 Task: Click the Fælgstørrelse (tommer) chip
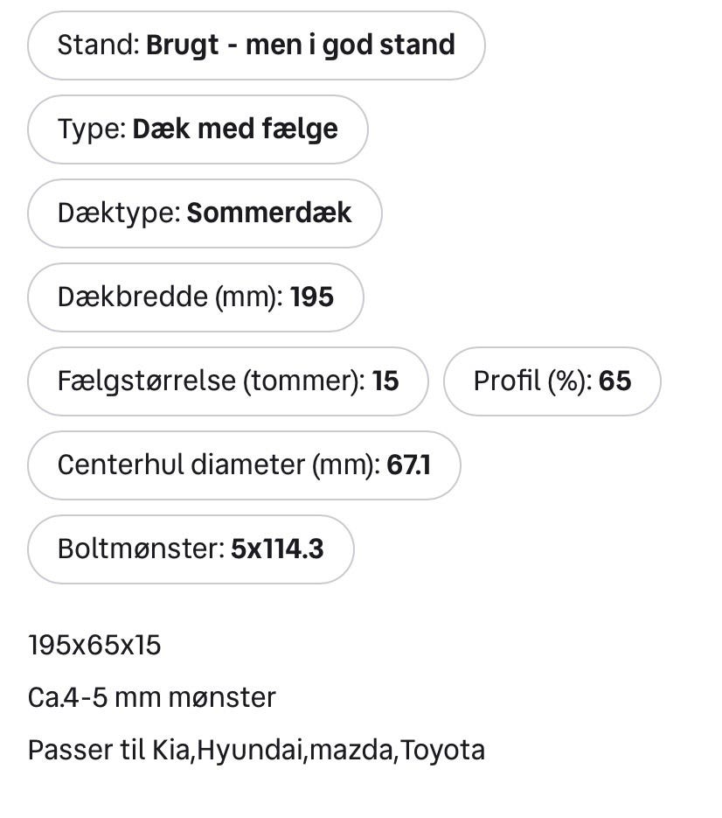click(227, 381)
